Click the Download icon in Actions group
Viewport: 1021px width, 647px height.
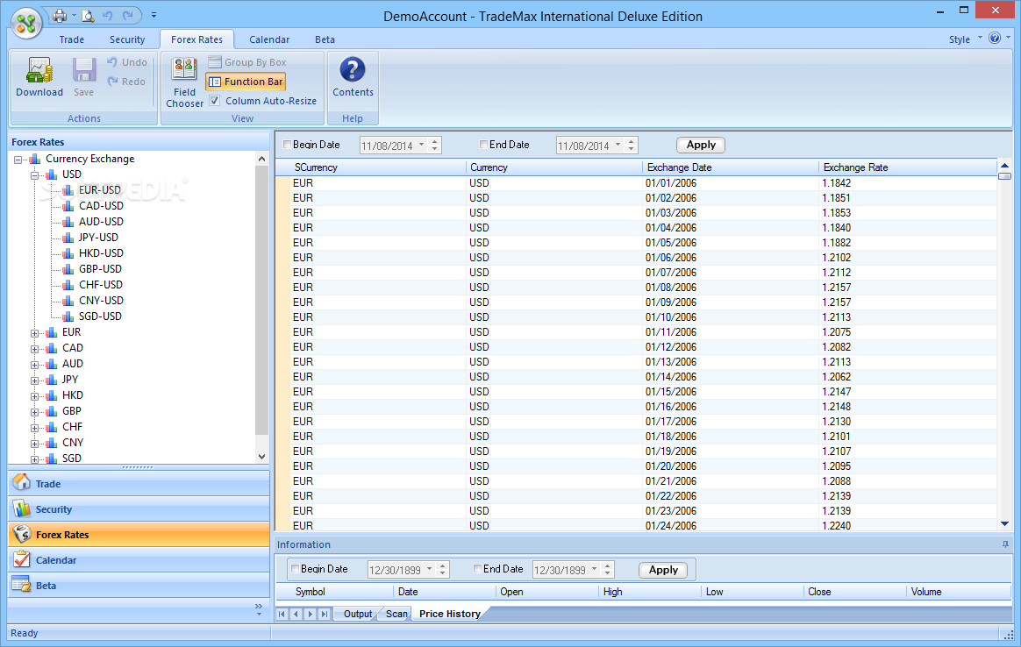39,70
